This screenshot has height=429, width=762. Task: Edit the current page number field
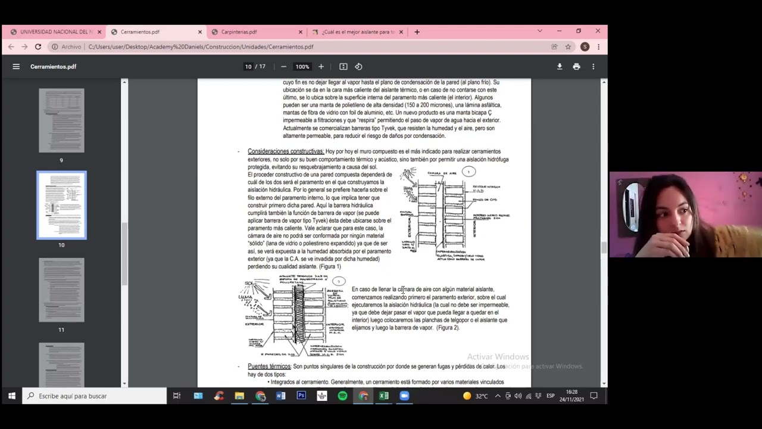(248, 67)
